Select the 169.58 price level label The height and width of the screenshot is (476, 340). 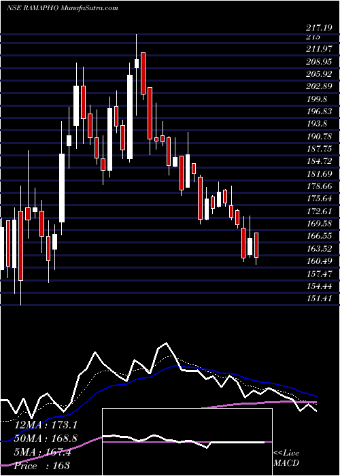click(319, 224)
